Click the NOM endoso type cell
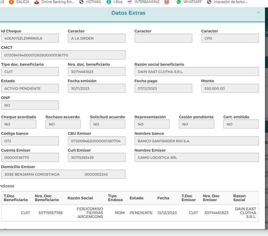The height and width of the screenshot is (236, 268). (120, 213)
